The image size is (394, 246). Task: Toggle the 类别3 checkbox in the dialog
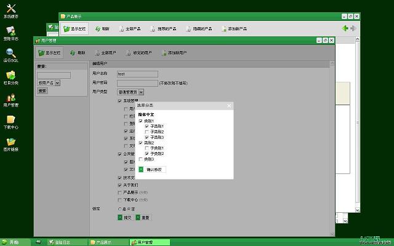click(x=140, y=159)
